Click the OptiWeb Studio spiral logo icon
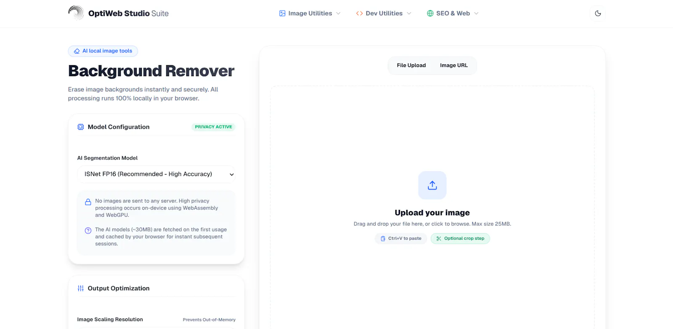The width and height of the screenshot is (673, 329). pyautogui.click(x=76, y=13)
